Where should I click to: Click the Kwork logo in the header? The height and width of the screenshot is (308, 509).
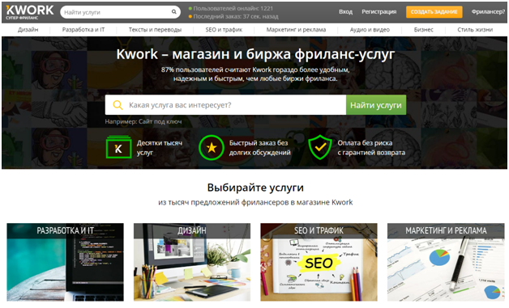[x=29, y=12]
